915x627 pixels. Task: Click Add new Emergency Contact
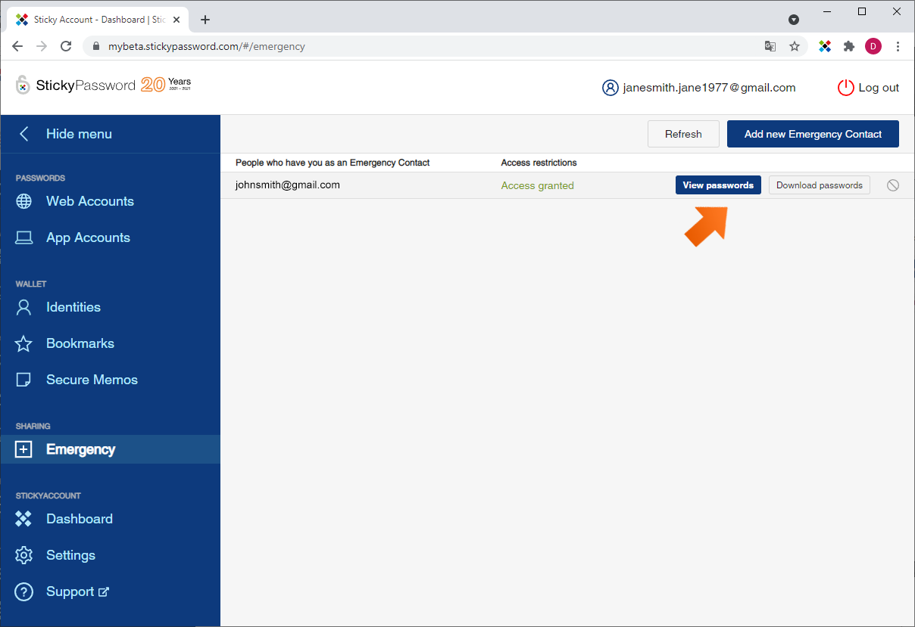coord(813,134)
